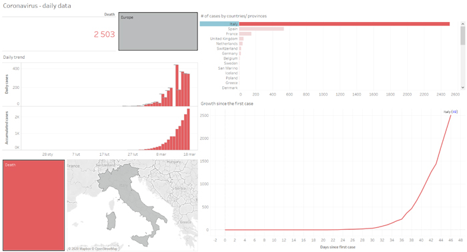Click the Daily cases axis title
Image resolution: width=467 pixels, height=252 pixels.
point(7,84)
